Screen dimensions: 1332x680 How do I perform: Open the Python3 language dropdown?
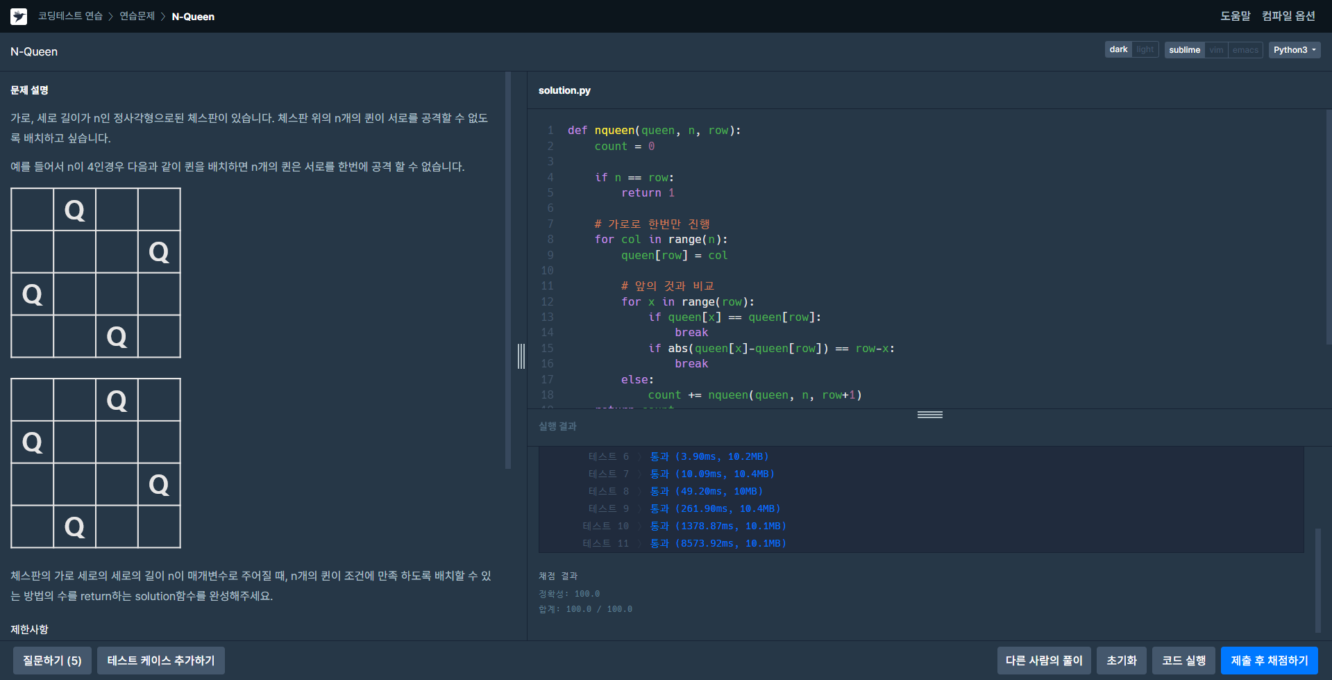tap(1295, 50)
